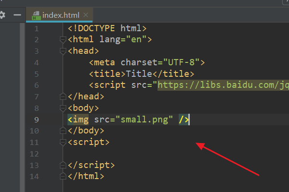Screen dimensions: 289x192
Task: Click the Title text inside title tag
Action: [139, 74]
